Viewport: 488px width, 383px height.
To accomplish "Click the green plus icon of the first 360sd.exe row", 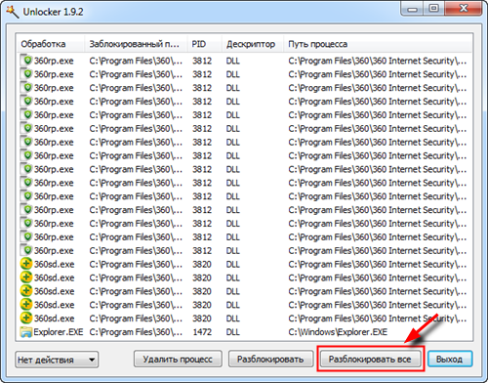I will [26, 264].
